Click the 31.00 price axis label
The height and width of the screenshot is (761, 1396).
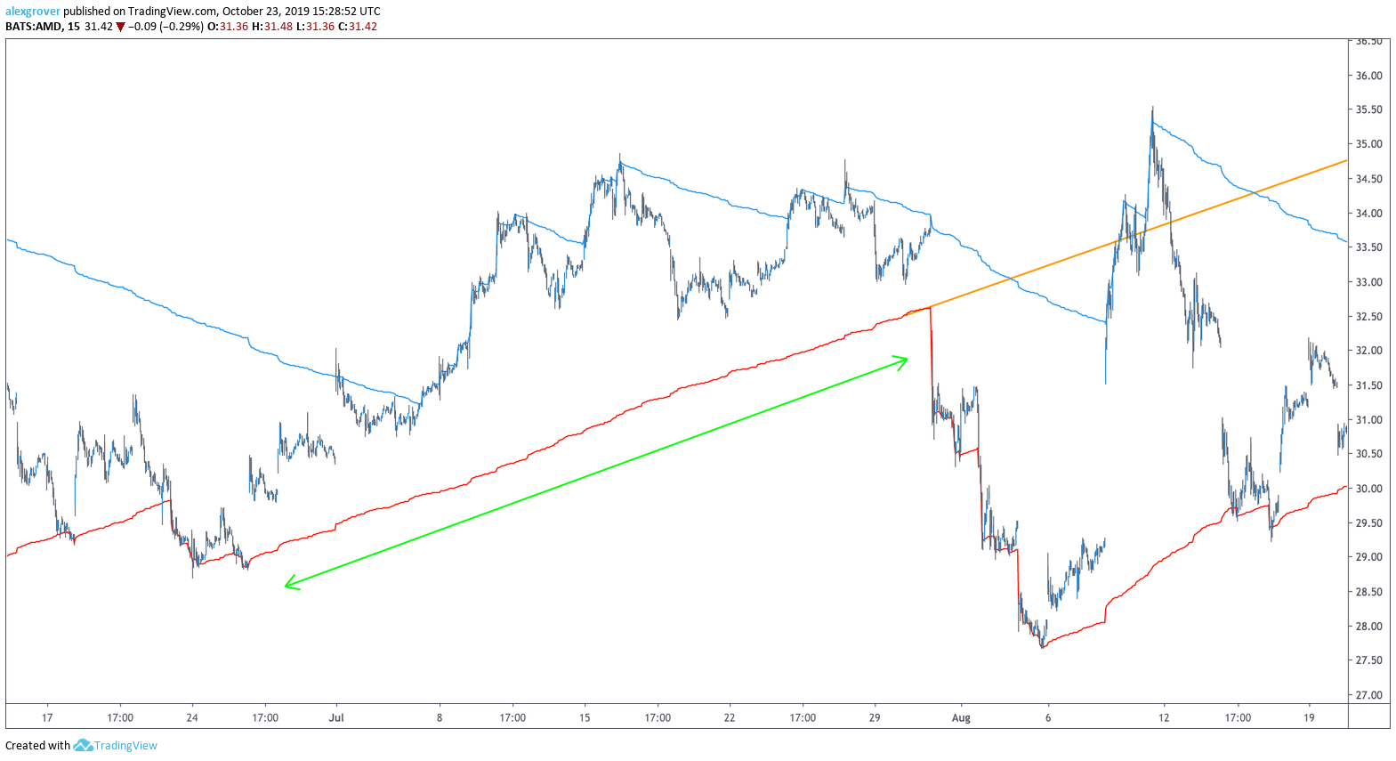[1369, 420]
